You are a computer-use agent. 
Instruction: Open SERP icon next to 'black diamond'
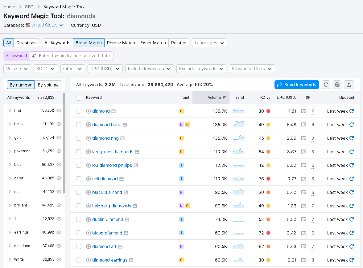pyautogui.click(x=126, y=192)
